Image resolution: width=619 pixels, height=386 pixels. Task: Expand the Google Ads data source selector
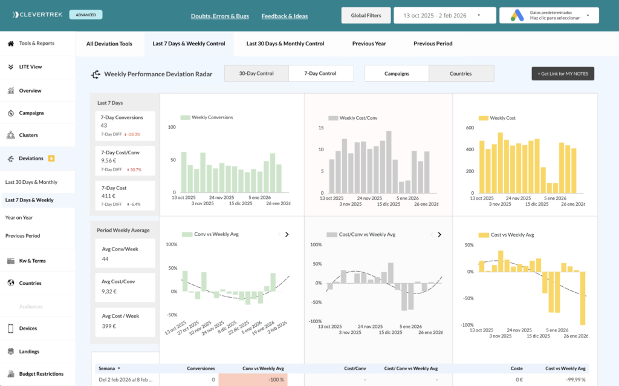pos(549,16)
